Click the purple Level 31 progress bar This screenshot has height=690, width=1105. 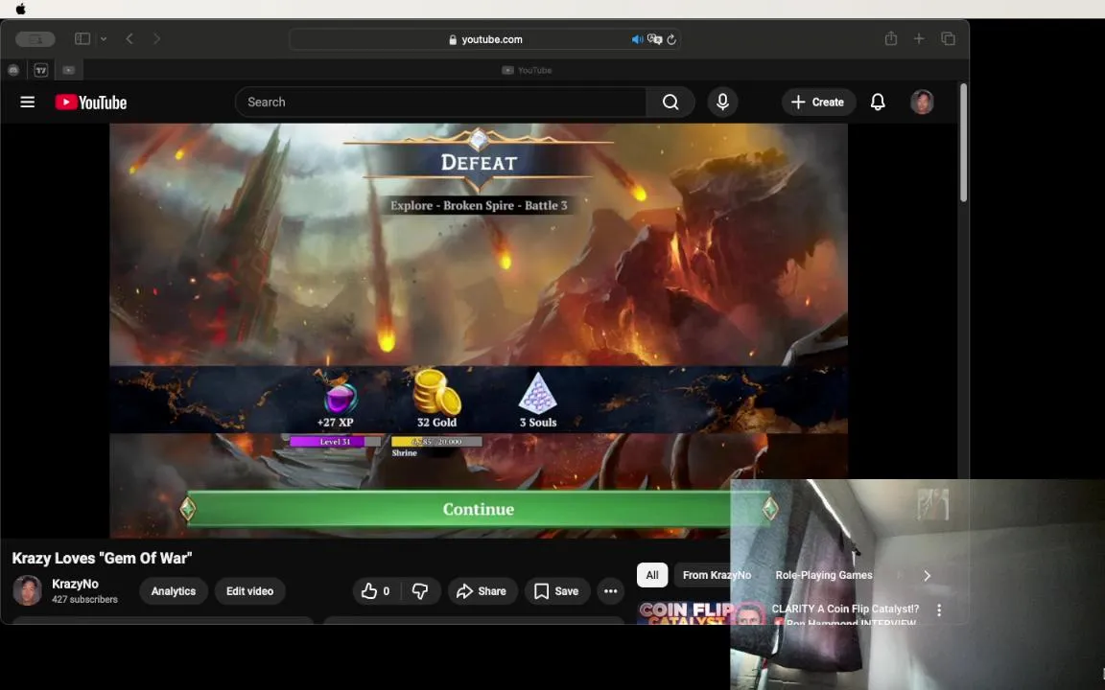336,442
